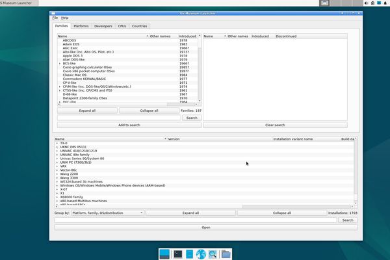The height and width of the screenshot is (260, 390).
Task: Select the Families tab
Action: pos(62,26)
